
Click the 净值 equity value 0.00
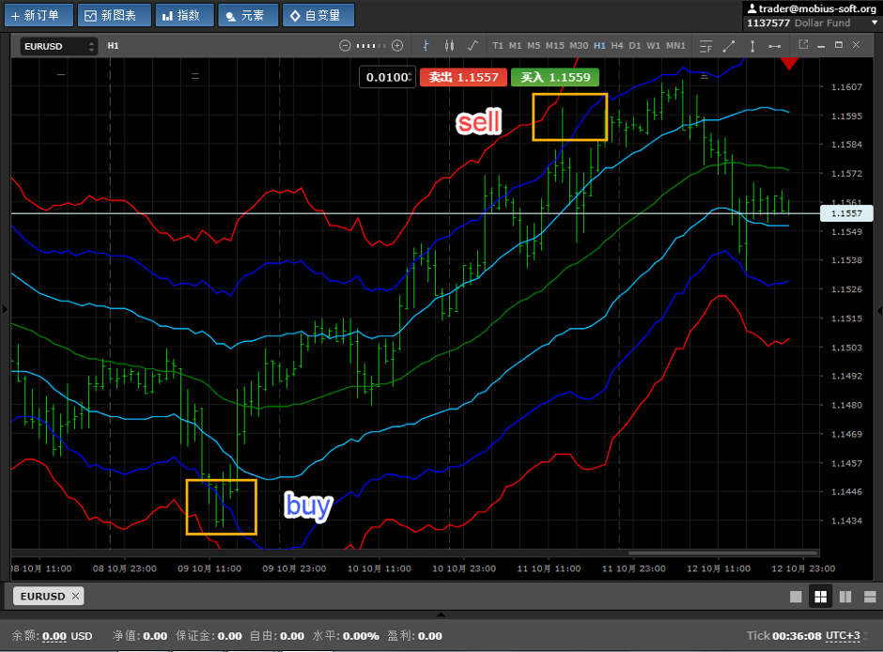(155, 636)
